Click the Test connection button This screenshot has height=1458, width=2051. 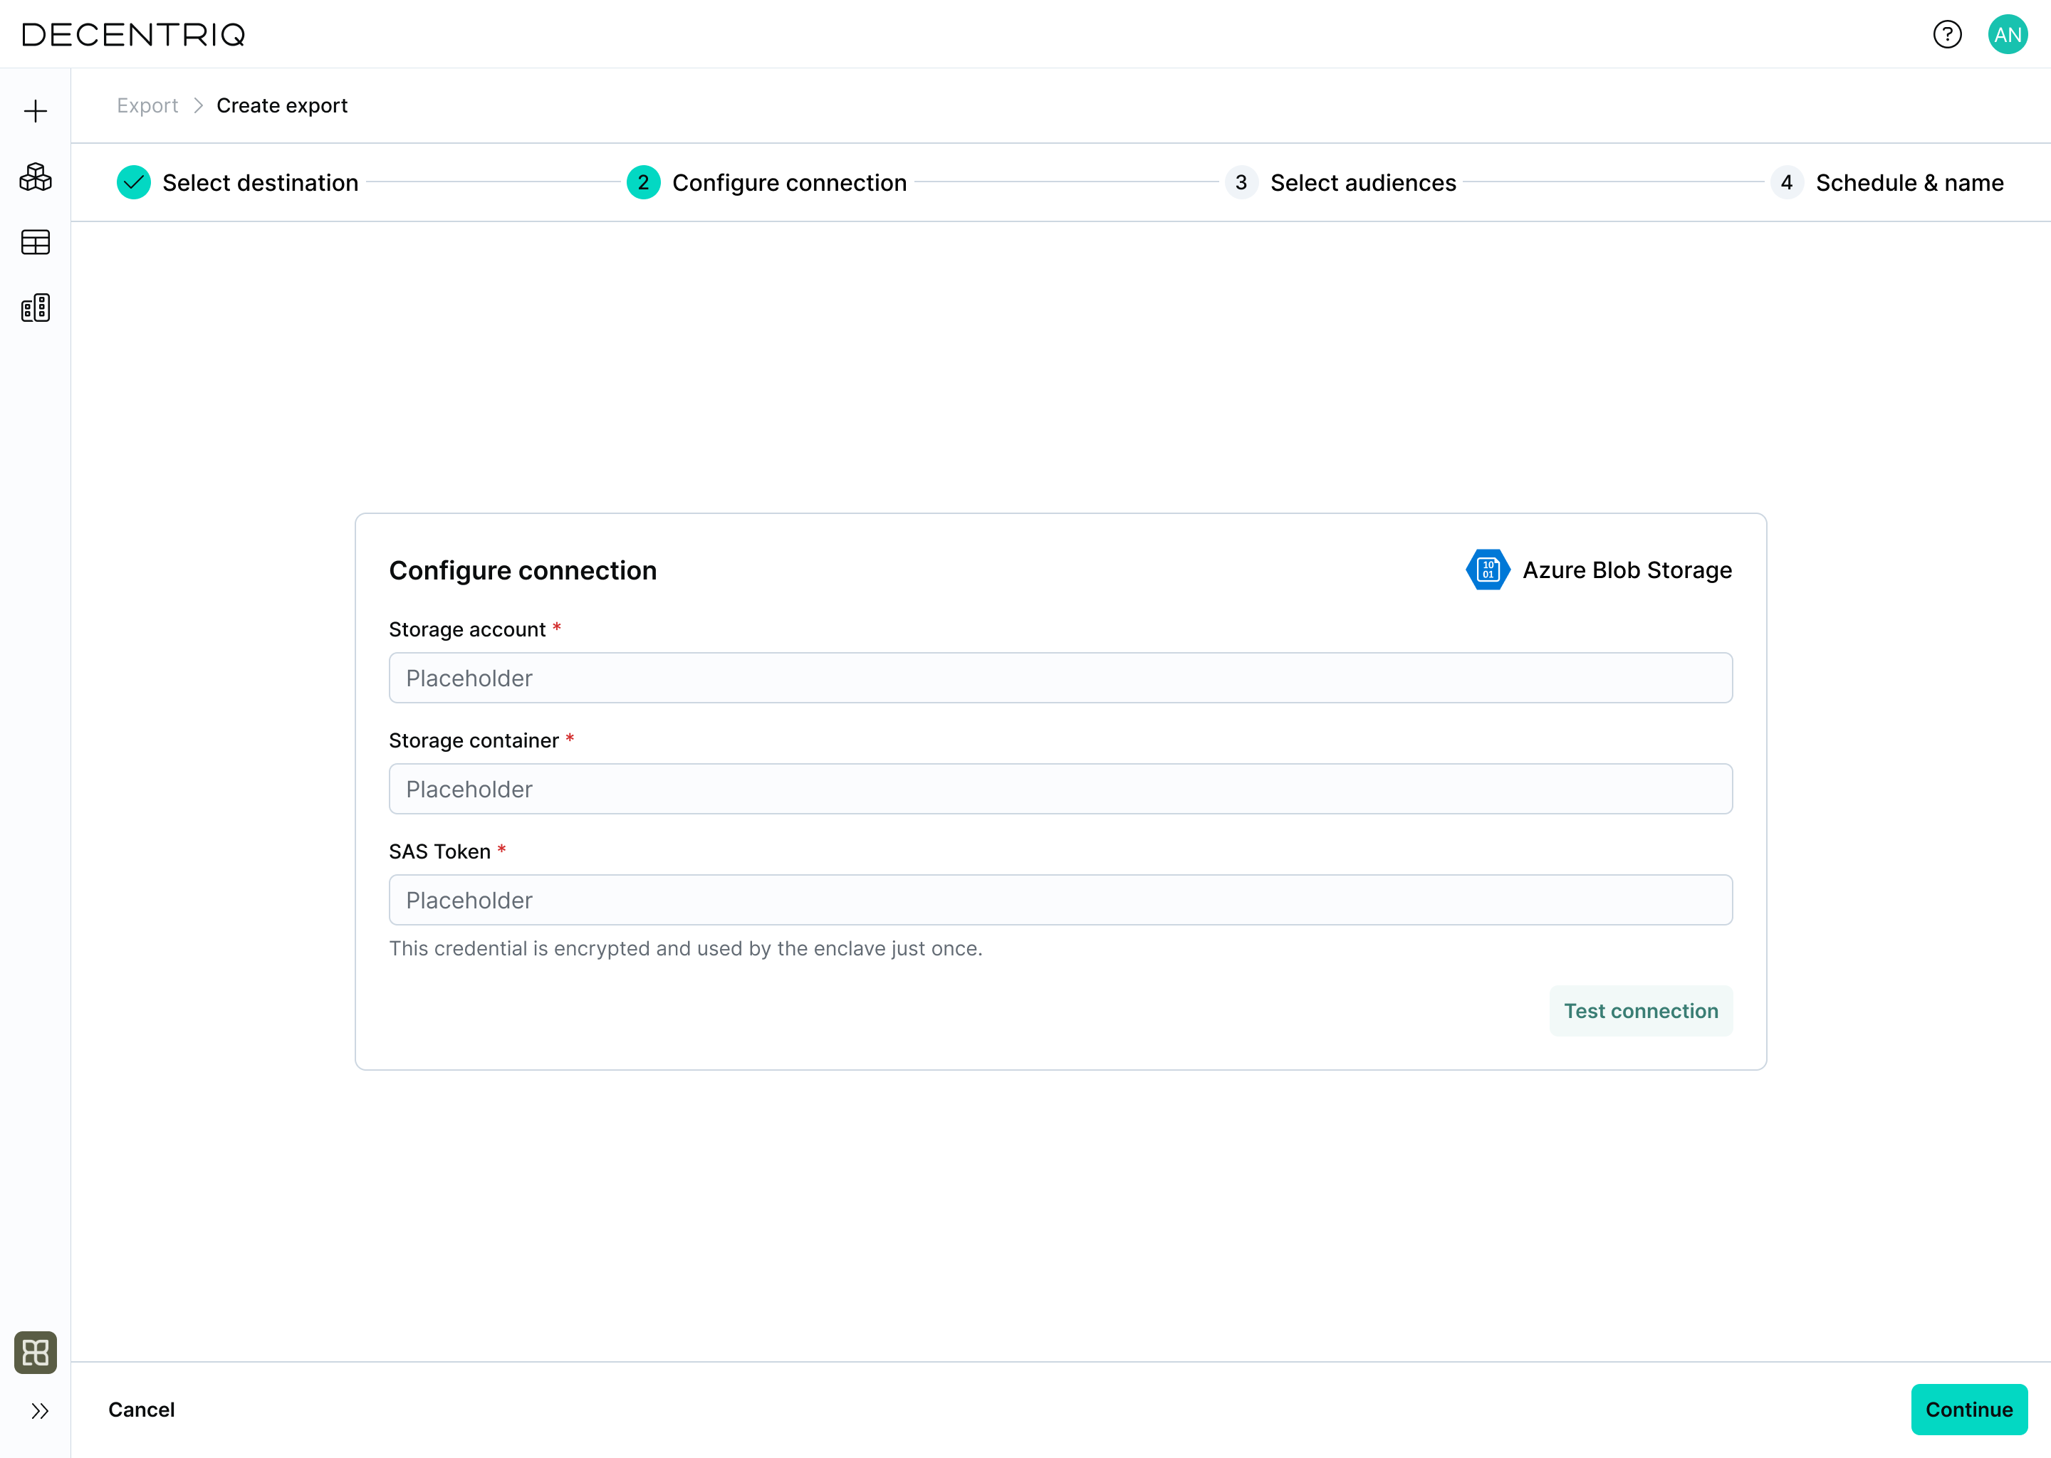(x=1641, y=1011)
